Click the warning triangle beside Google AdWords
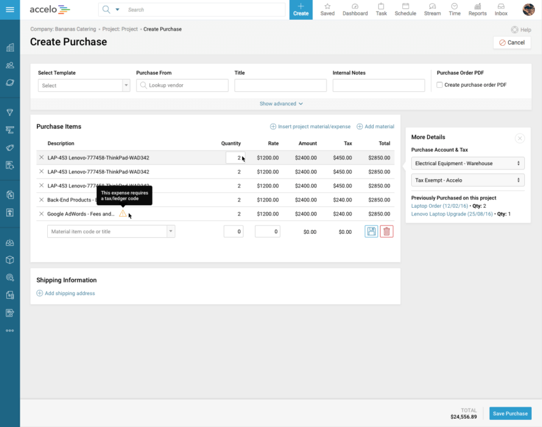The width and height of the screenshot is (542, 427). tap(122, 214)
